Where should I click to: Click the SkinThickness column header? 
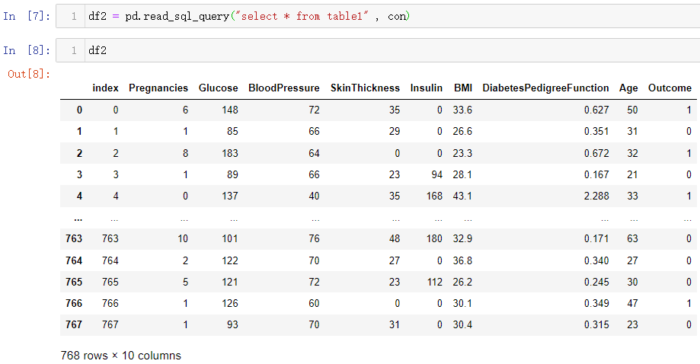(365, 88)
